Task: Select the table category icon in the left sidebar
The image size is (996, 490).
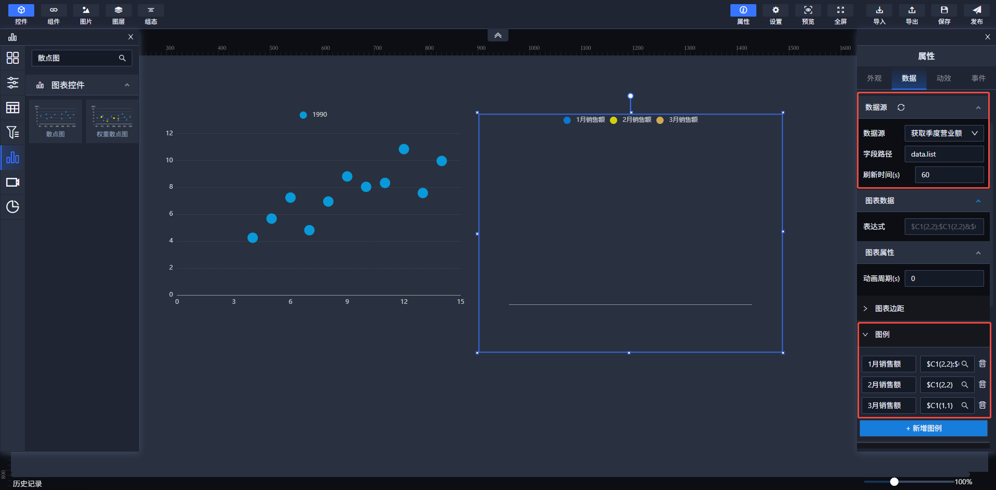Action: (x=12, y=108)
